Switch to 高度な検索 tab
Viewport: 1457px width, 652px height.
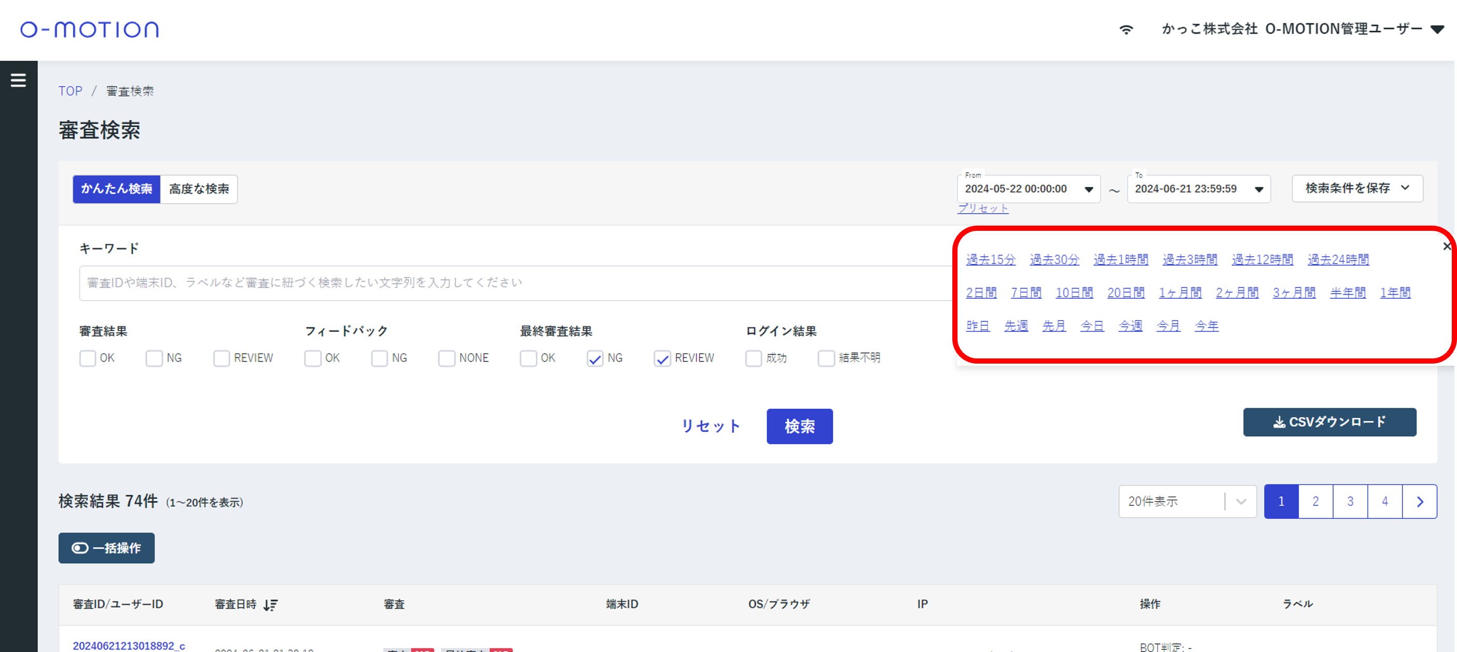click(199, 189)
